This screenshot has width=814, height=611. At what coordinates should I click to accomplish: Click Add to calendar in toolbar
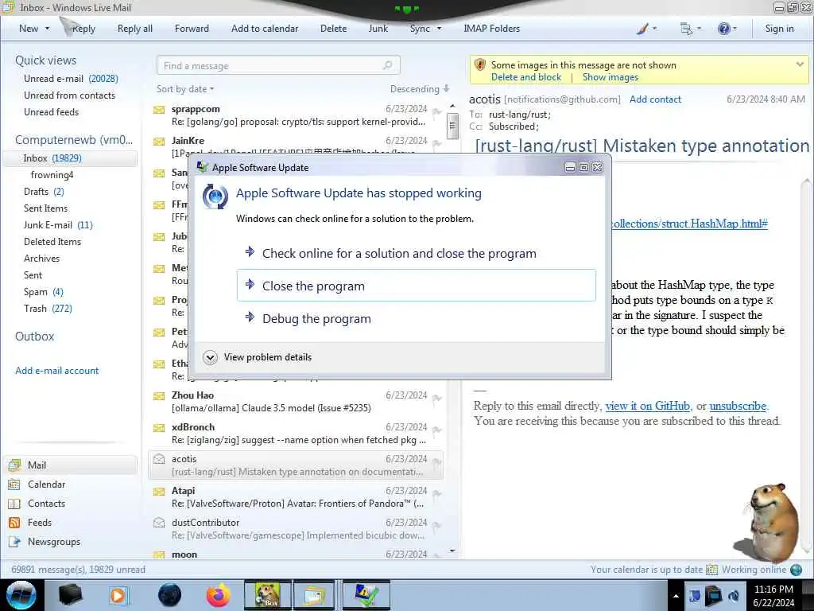pos(265,29)
